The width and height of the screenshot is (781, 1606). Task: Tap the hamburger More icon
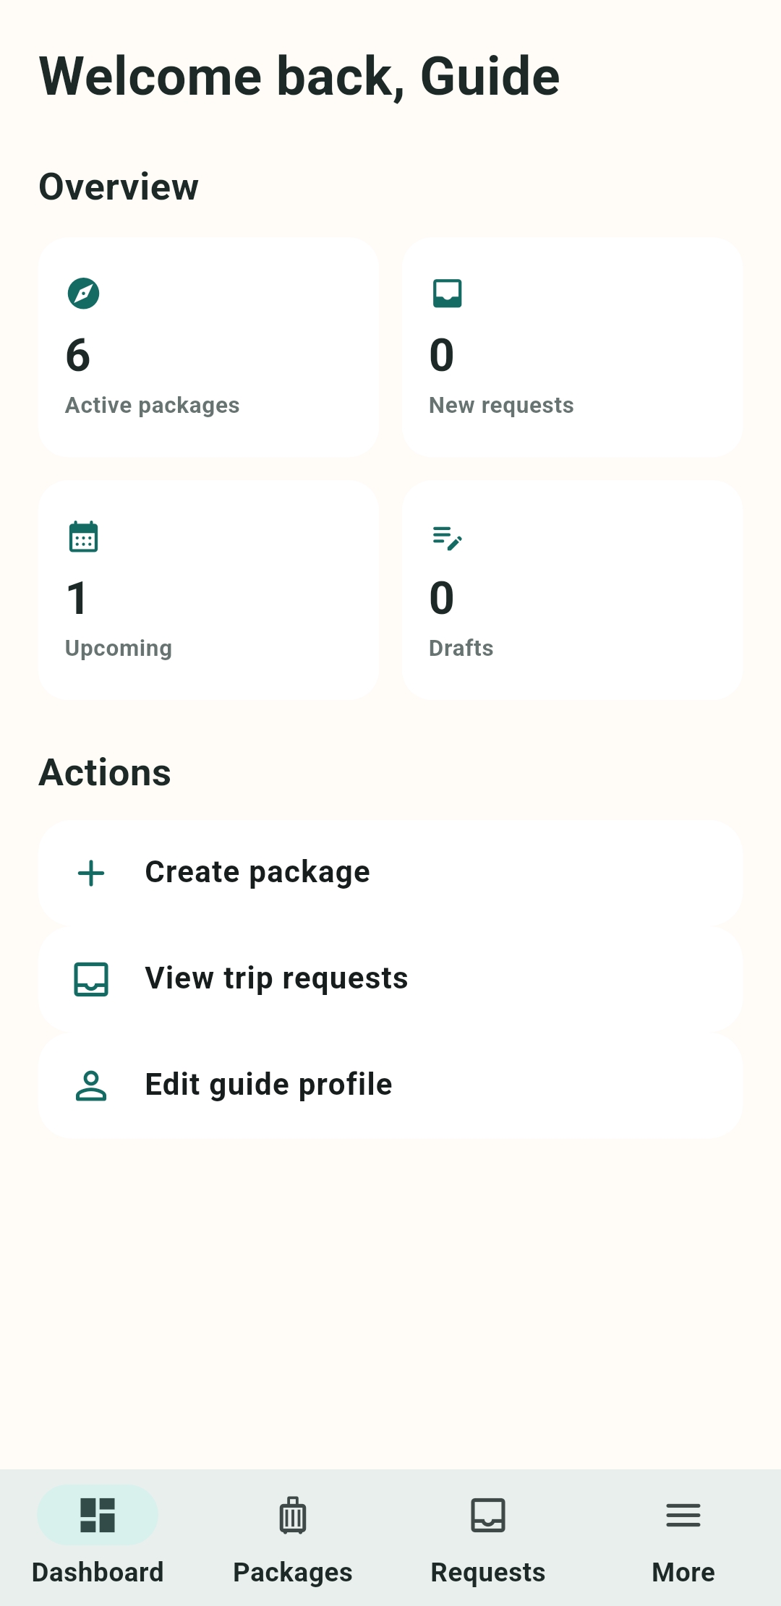683,1515
